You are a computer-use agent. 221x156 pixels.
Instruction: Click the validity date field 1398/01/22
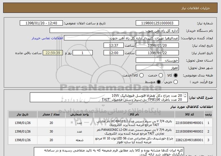tap(157, 53)
